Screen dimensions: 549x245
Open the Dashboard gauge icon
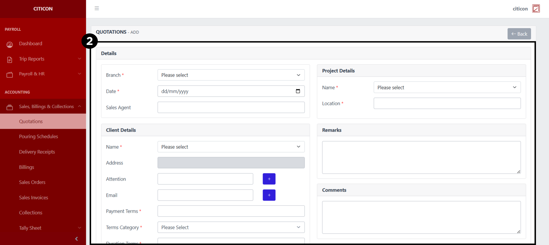click(x=10, y=44)
